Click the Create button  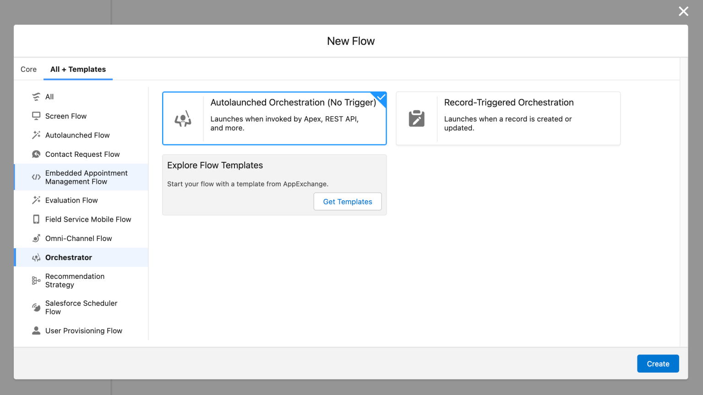[658, 363]
